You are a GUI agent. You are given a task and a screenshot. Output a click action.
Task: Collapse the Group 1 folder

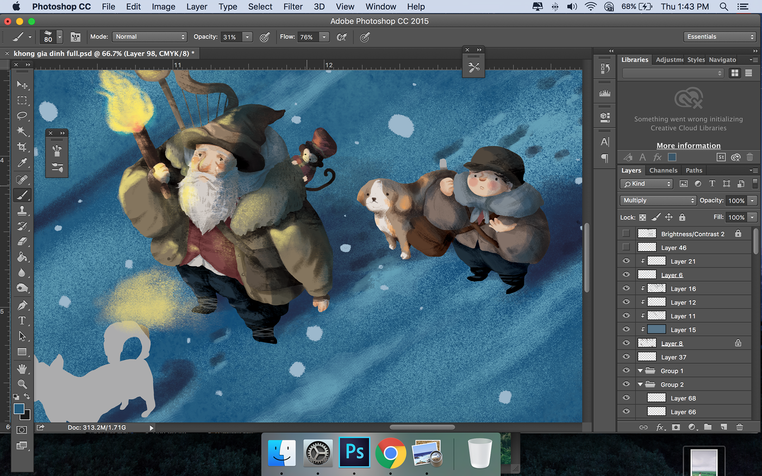(x=640, y=371)
